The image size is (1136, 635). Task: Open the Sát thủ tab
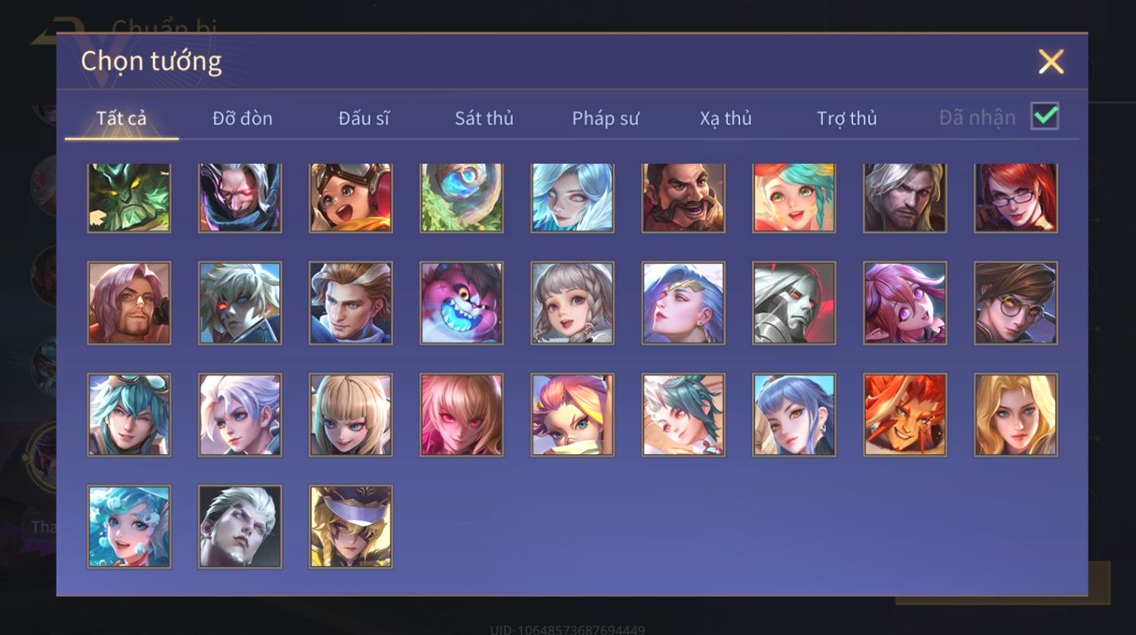(x=484, y=118)
